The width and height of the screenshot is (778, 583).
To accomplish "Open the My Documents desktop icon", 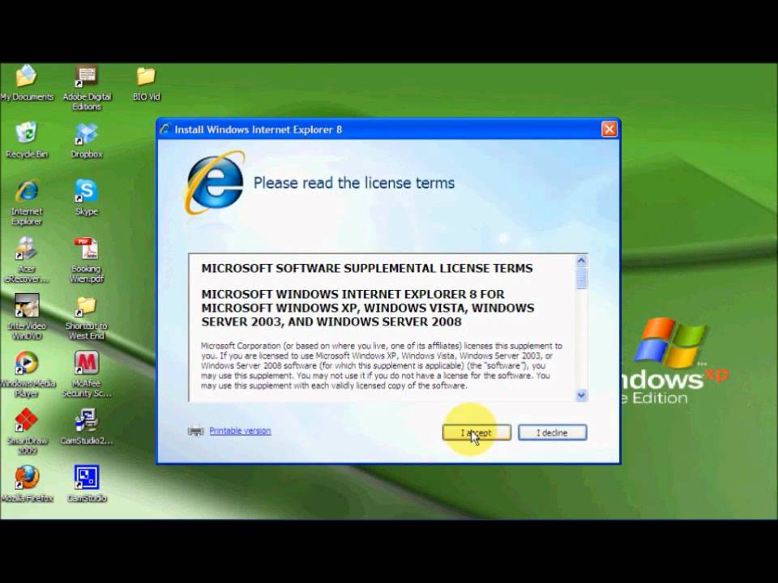I will [x=26, y=83].
